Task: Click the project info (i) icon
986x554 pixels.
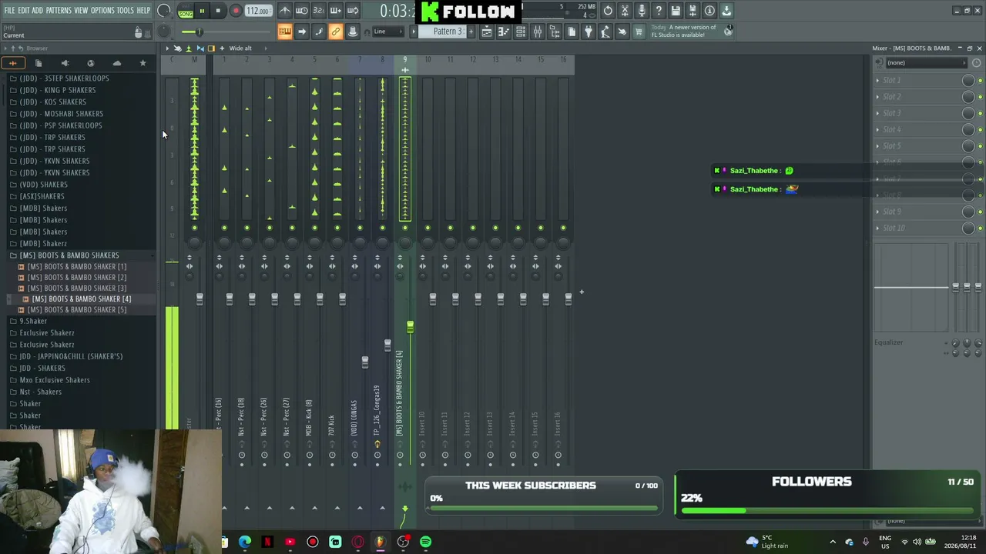Action: click(709, 11)
